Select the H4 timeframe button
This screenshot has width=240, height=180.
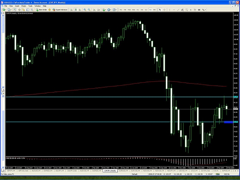tap(142, 10)
